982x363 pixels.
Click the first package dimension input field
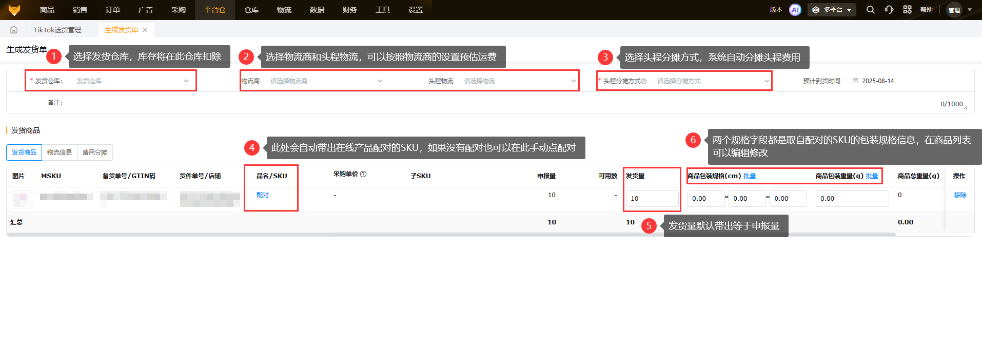pyautogui.click(x=706, y=199)
